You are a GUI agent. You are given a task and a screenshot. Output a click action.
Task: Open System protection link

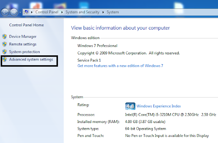(x=25, y=52)
